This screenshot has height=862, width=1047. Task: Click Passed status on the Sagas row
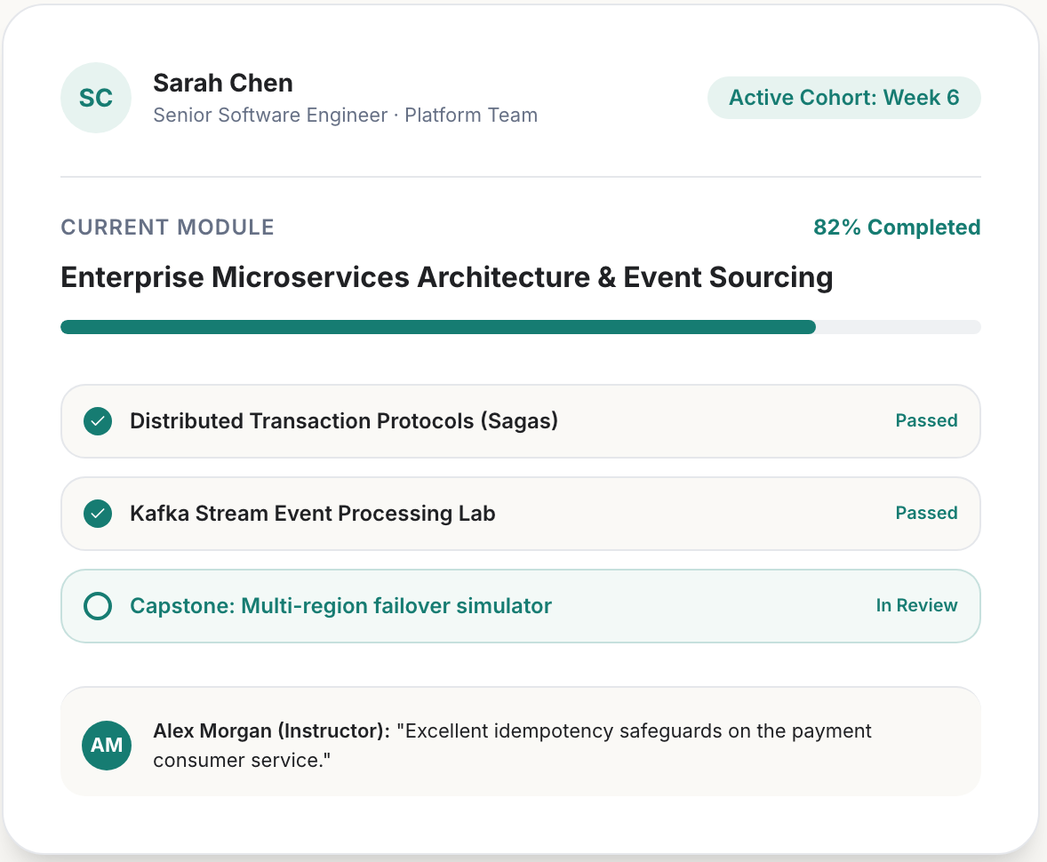926,420
